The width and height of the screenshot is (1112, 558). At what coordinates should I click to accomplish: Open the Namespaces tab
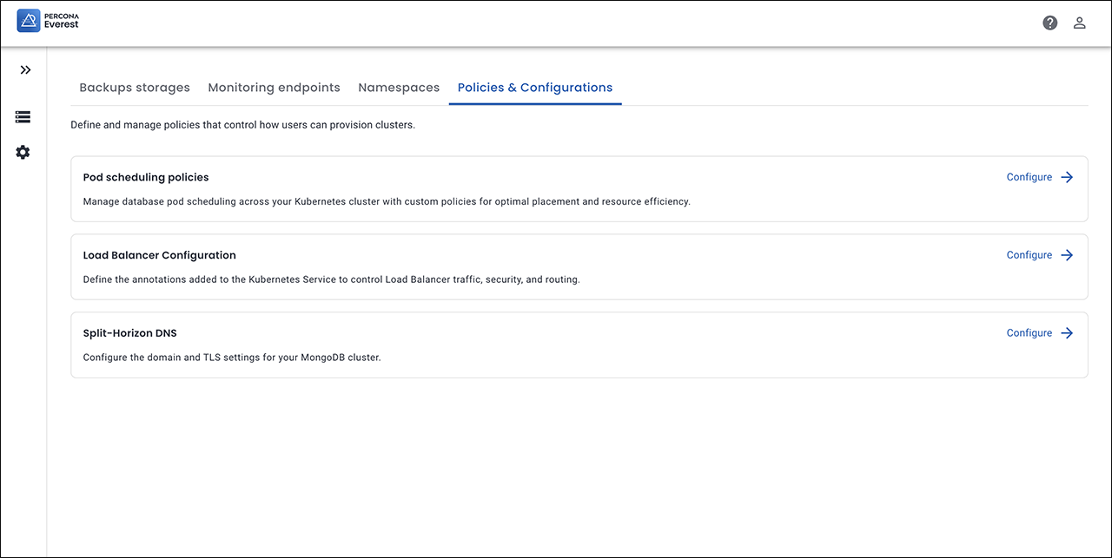click(399, 88)
